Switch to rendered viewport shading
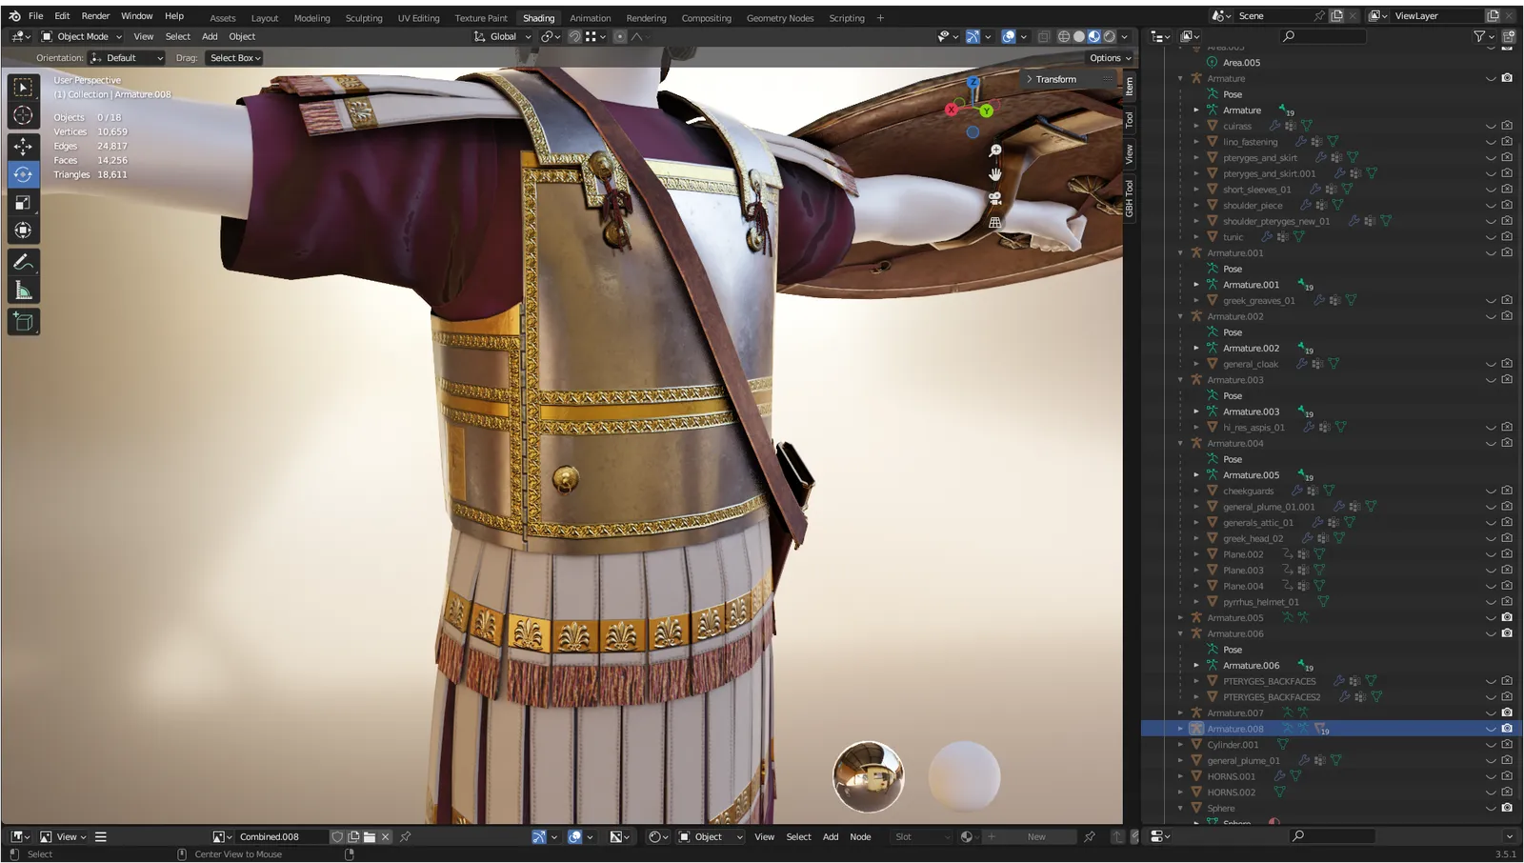The width and height of the screenshot is (1524, 863). (x=1110, y=37)
